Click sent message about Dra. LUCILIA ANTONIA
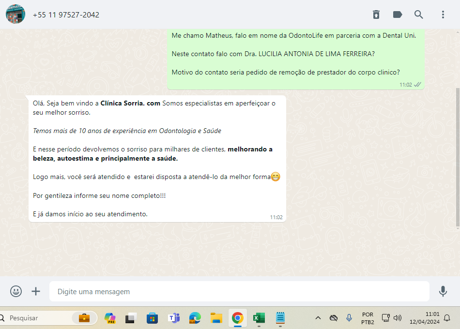Screen dimensions: 460x329 point(273,54)
